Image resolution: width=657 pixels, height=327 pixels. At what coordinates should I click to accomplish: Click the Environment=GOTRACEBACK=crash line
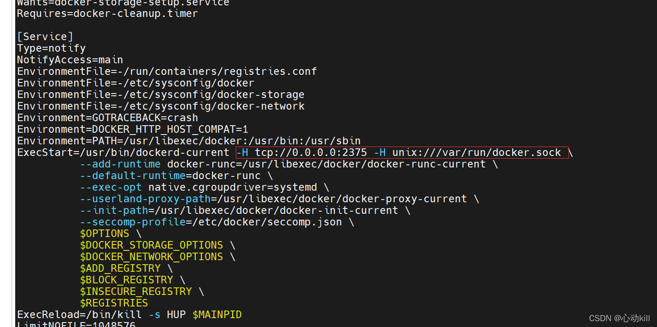108,118
